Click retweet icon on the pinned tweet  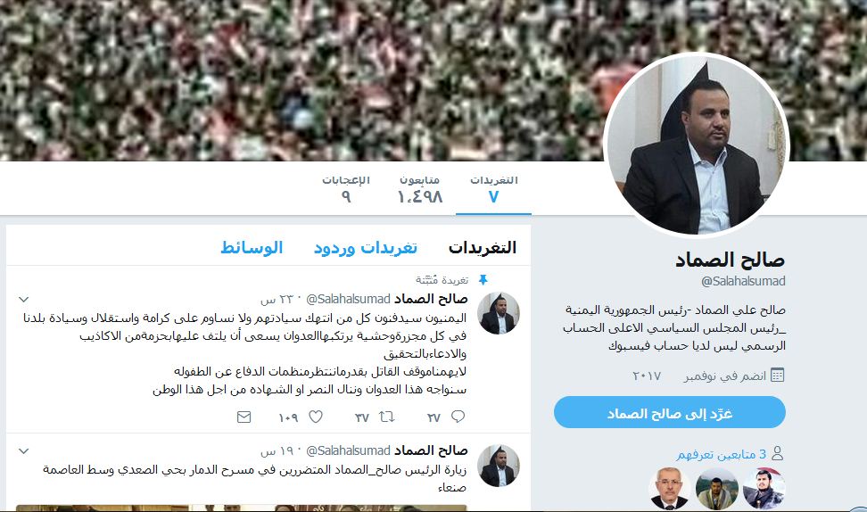pos(386,417)
